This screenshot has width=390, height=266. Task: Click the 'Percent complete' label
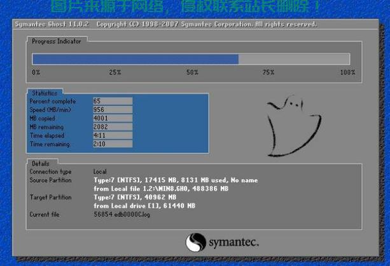pyautogui.click(x=53, y=101)
